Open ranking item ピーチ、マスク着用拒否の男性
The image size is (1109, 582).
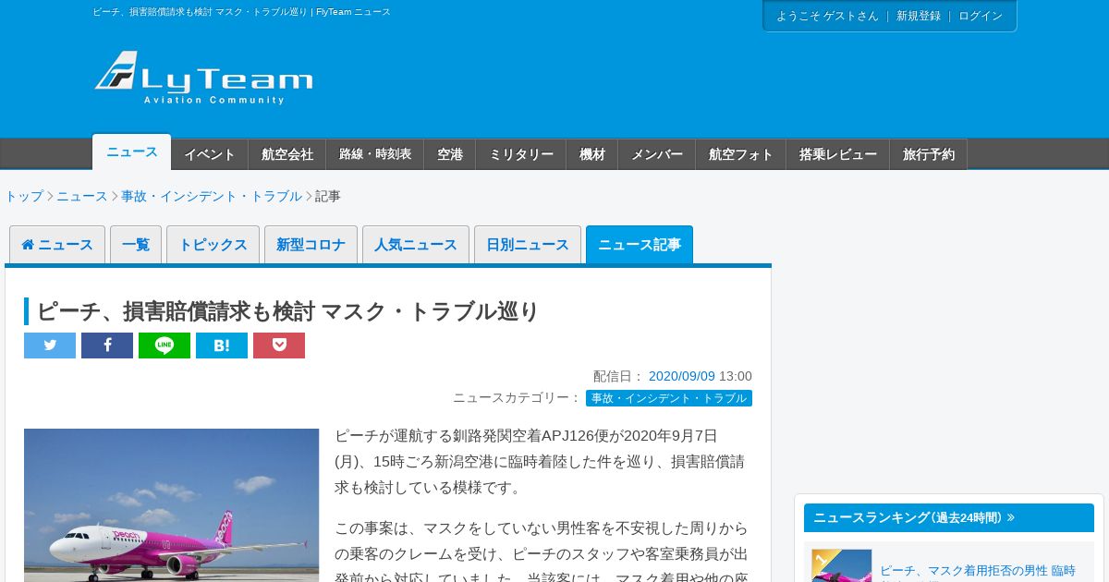tap(978, 571)
